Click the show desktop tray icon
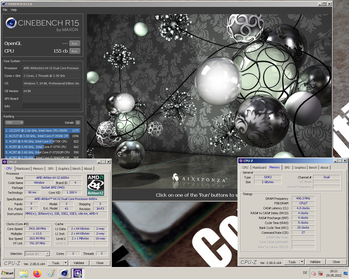The width and height of the screenshot is (349, 279). click(x=345, y=273)
